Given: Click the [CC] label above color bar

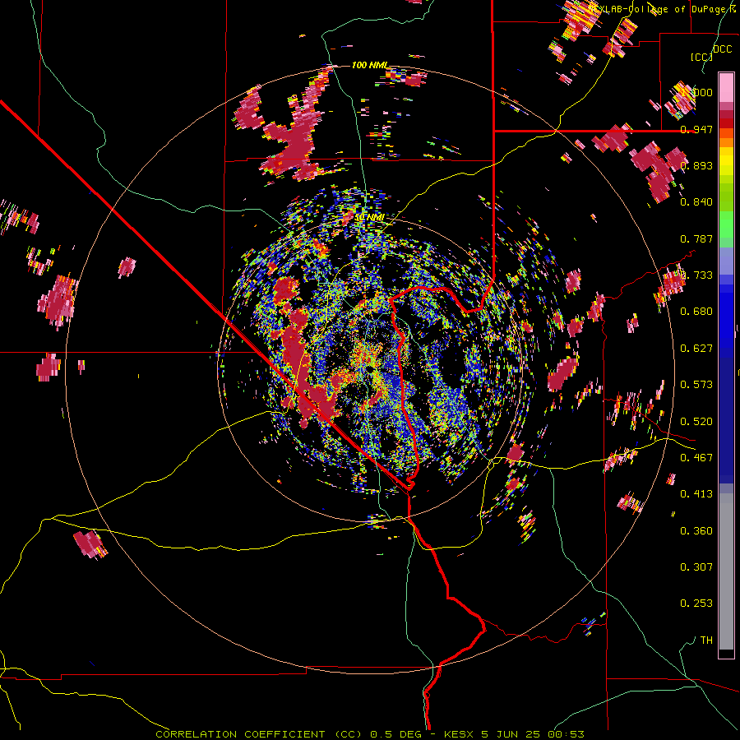Looking at the screenshot, I should (701, 57).
